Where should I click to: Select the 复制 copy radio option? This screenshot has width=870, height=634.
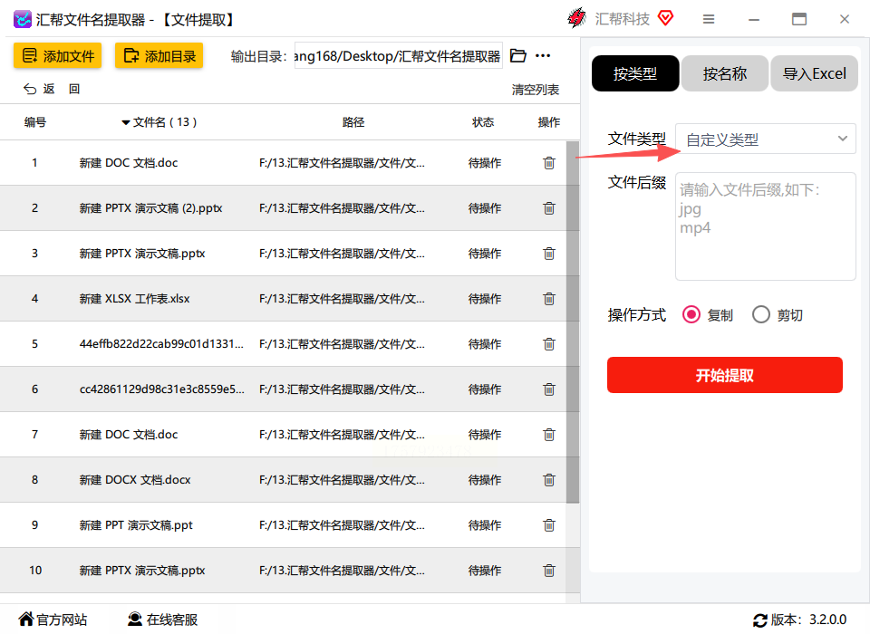[x=691, y=315]
